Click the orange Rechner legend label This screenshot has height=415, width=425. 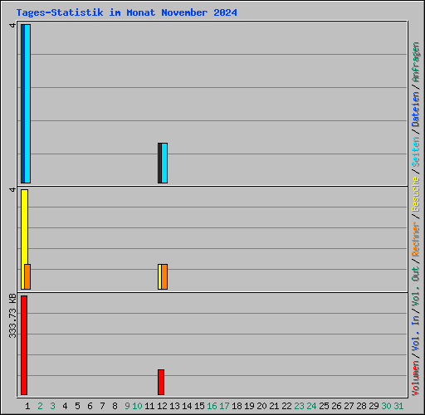(415, 239)
